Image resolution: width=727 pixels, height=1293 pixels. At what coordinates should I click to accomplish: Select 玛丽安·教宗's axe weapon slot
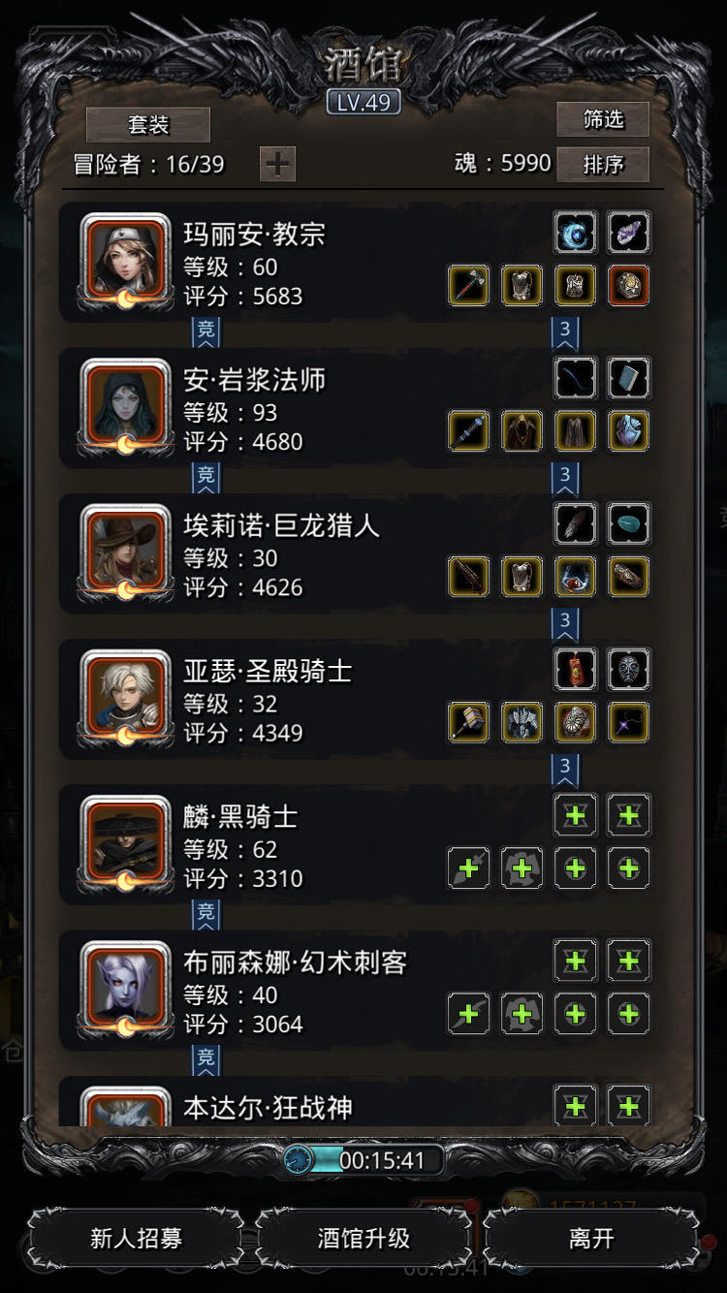469,286
